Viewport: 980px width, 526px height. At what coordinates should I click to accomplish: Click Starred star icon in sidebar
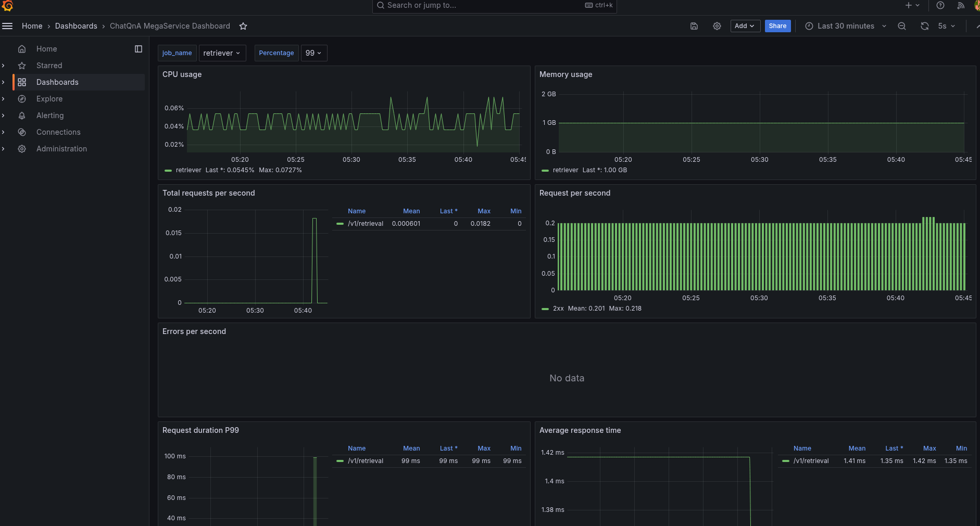[22, 66]
